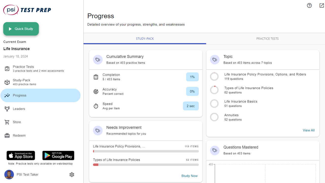Open settings via the gear icon
This screenshot has width=325, height=183.
pos(72,175)
